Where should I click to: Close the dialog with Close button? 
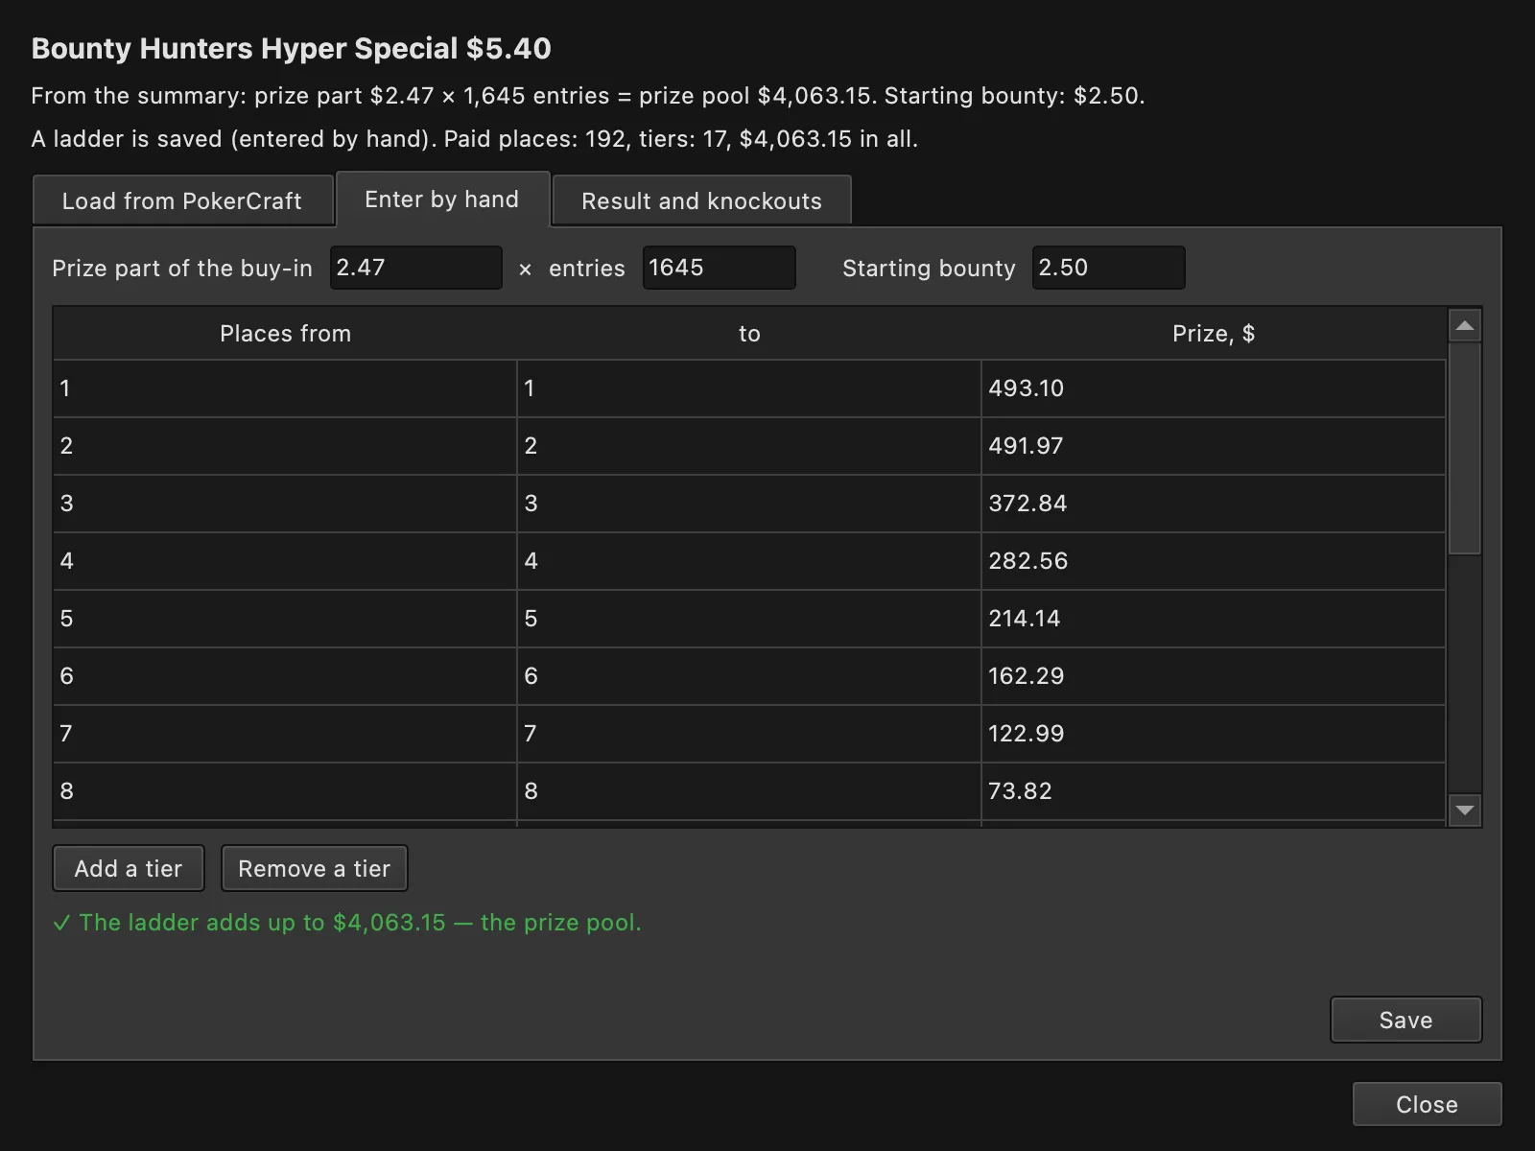tap(1427, 1104)
